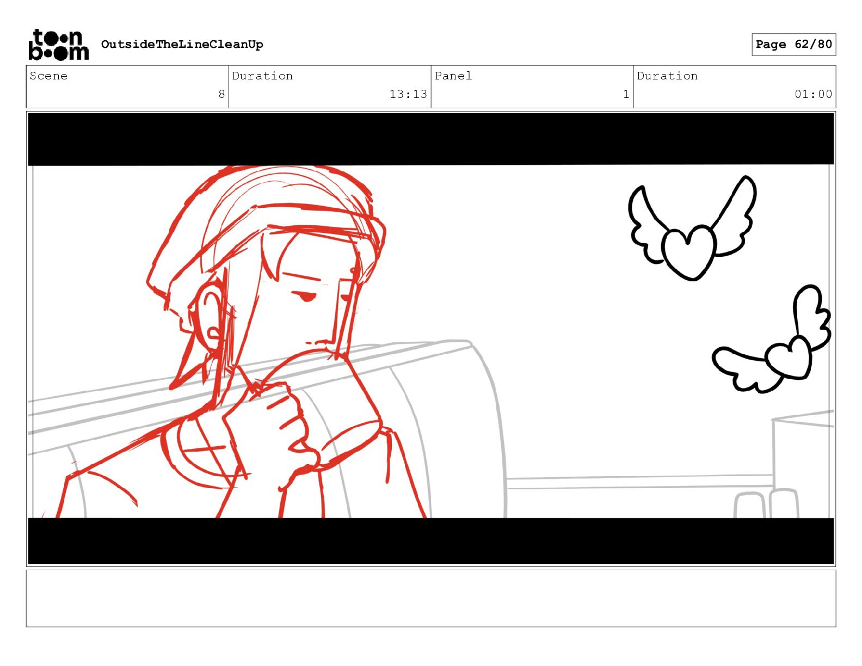The height and width of the screenshot is (666, 862).
Task: Select the scene duration value 13:13
Action: tap(408, 94)
